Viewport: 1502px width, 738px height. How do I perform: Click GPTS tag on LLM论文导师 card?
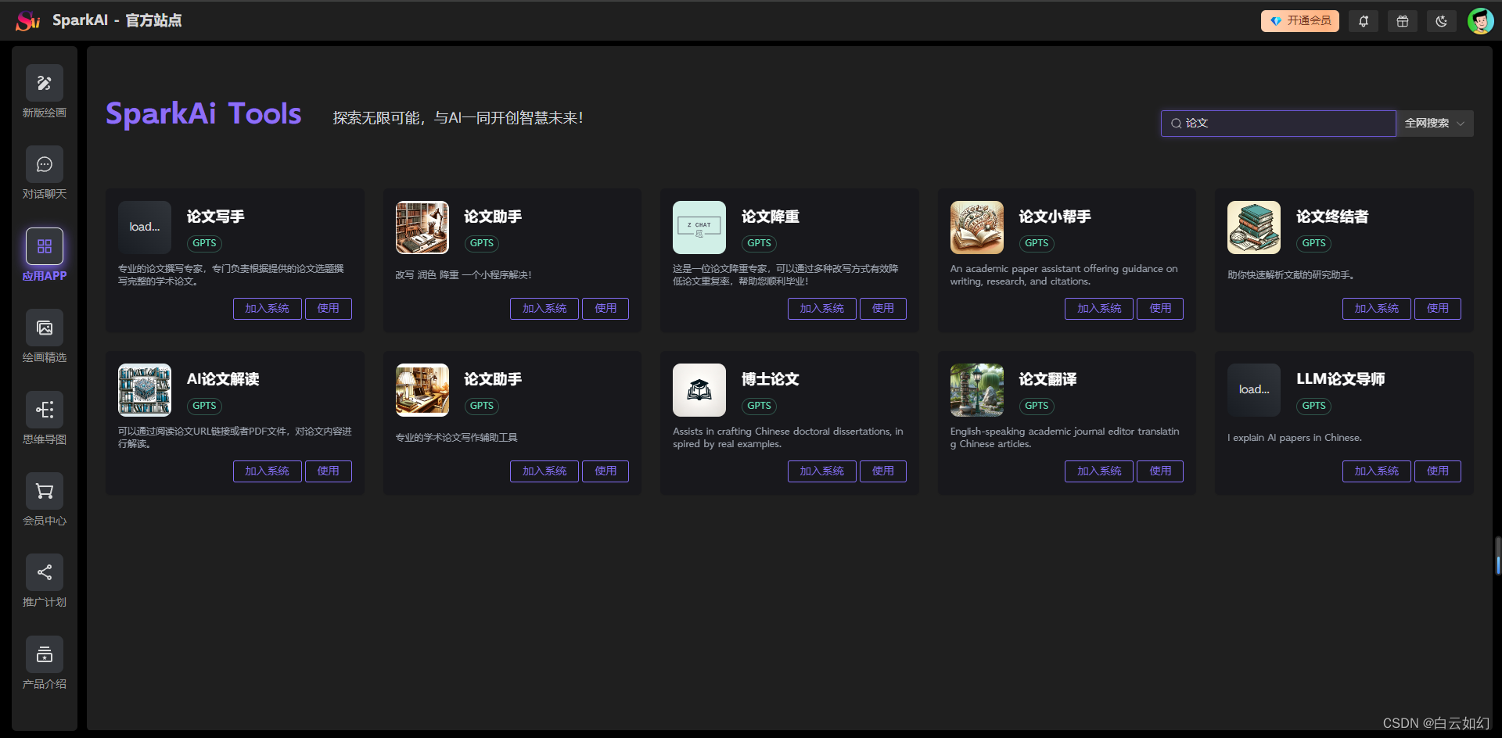pyautogui.click(x=1313, y=406)
